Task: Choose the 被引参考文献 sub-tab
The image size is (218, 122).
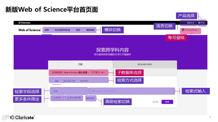Action: pyautogui.click(x=69, y=81)
